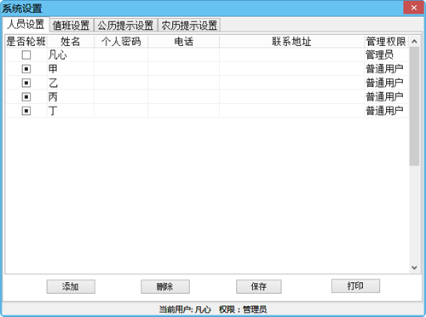Click the 普通用户 permission cell for 甲
This screenshot has height=317, width=426.
pyautogui.click(x=386, y=69)
